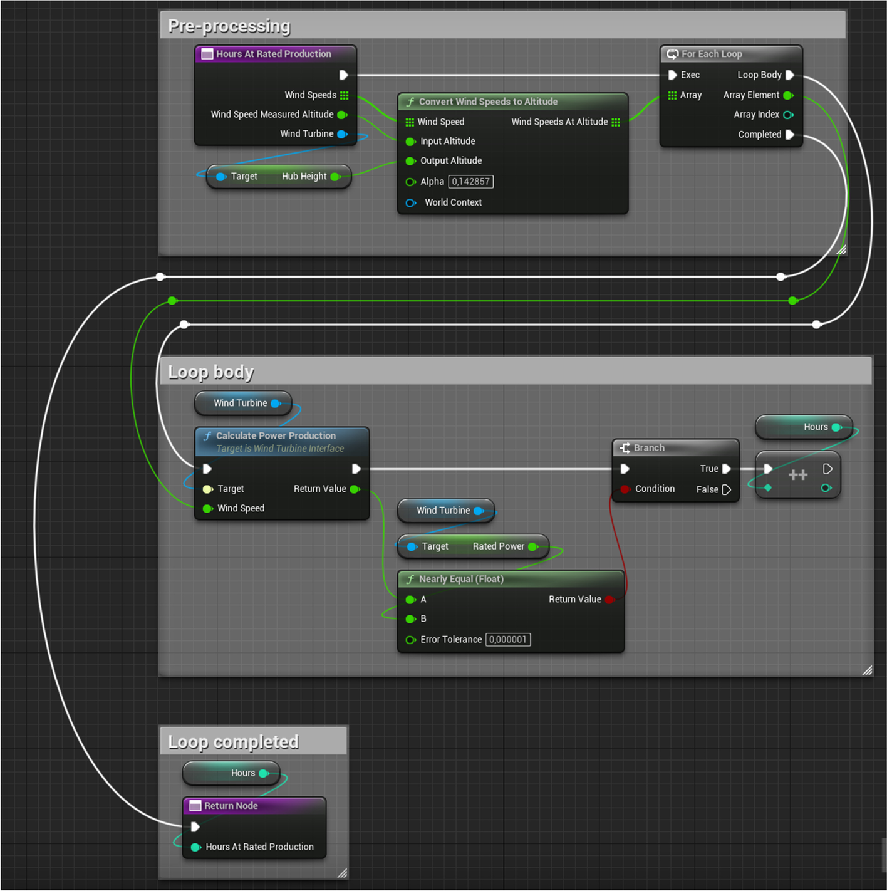Select the Pre-processing comment header
The width and height of the screenshot is (887, 891).
click(503, 25)
